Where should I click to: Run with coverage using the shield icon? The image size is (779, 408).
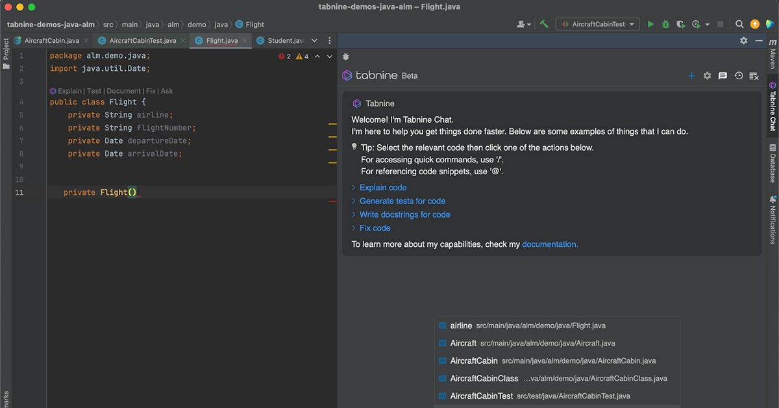(680, 24)
